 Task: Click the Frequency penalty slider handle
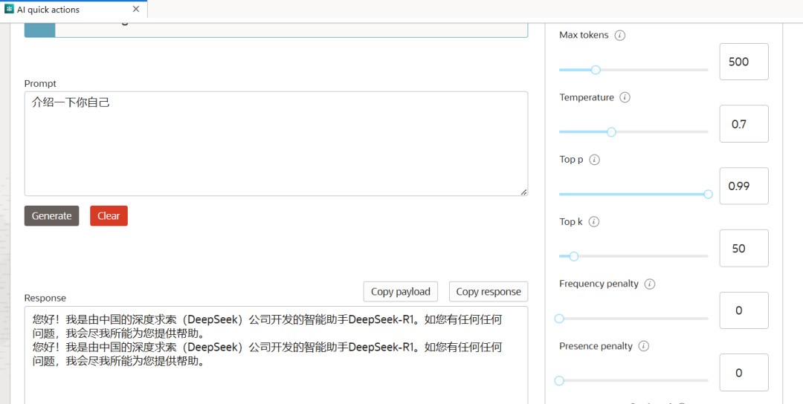point(559,319)
